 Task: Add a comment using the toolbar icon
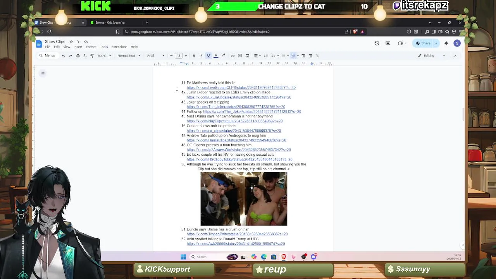click(x=240, y=56)
